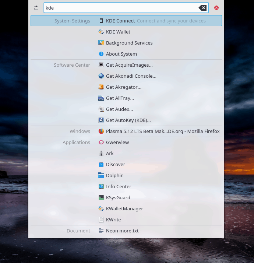The height and width of the screenshot is (263, 254).
Task: Open 'About System' result
Action: 121,54
